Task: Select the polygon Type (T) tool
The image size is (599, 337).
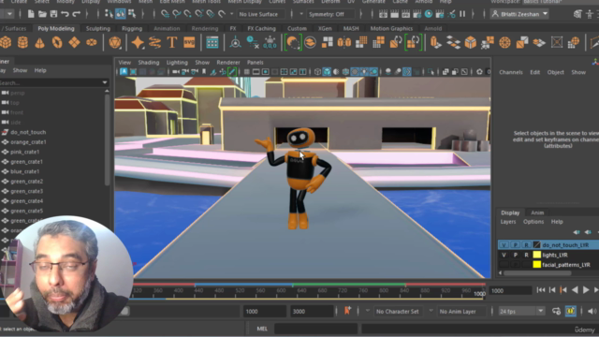Action: (172, 42)
